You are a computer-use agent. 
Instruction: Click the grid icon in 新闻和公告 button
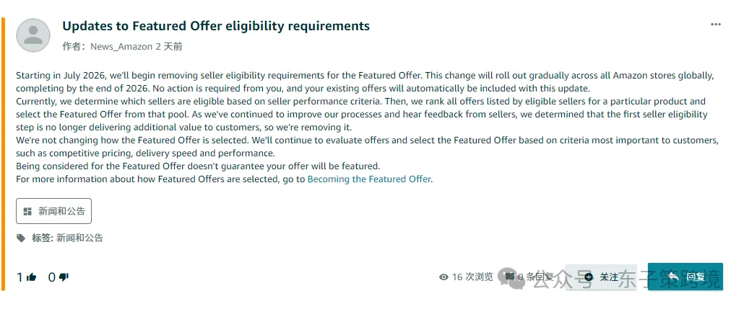27,212
